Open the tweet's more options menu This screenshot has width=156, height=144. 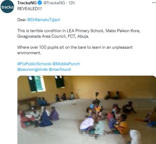tap(154, 3)
